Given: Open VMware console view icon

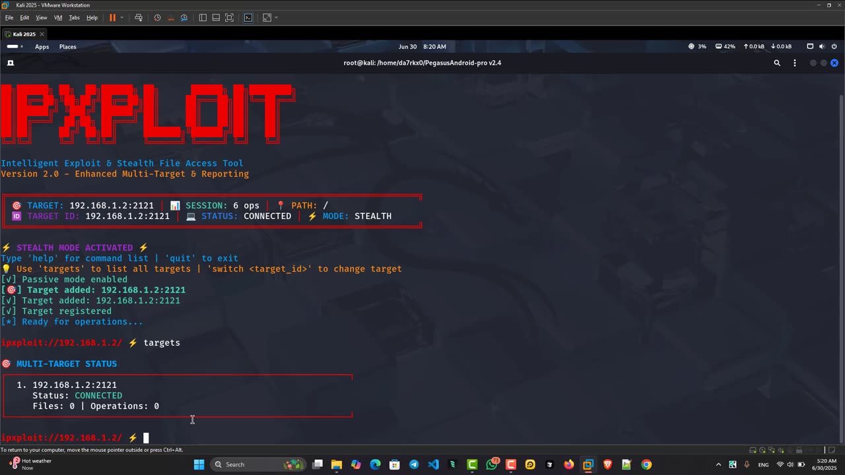Looking at the screenshot, I should [248, 18].
